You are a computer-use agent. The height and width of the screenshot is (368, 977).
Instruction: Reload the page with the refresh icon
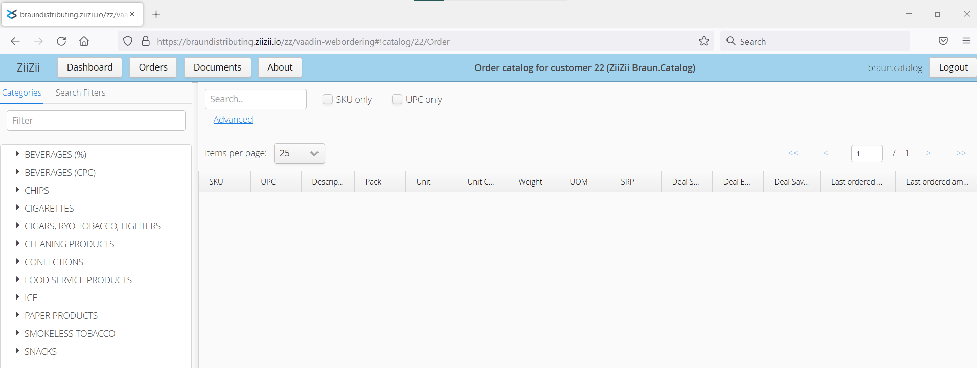coord(61,41)
